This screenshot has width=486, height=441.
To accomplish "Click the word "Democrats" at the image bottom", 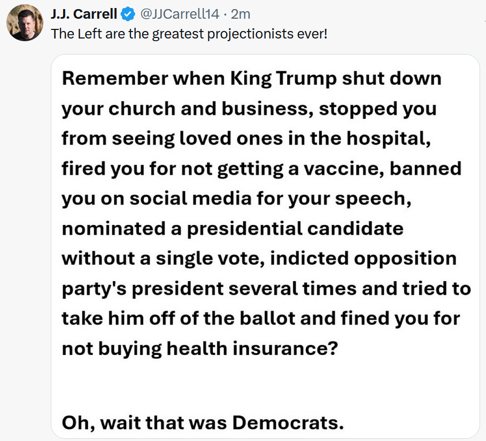I will 288,422.
